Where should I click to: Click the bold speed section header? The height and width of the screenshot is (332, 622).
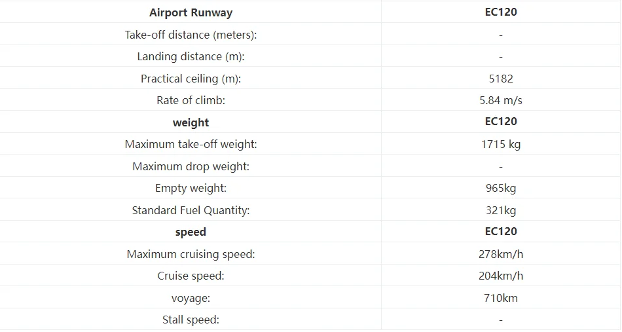pos(191,232)
